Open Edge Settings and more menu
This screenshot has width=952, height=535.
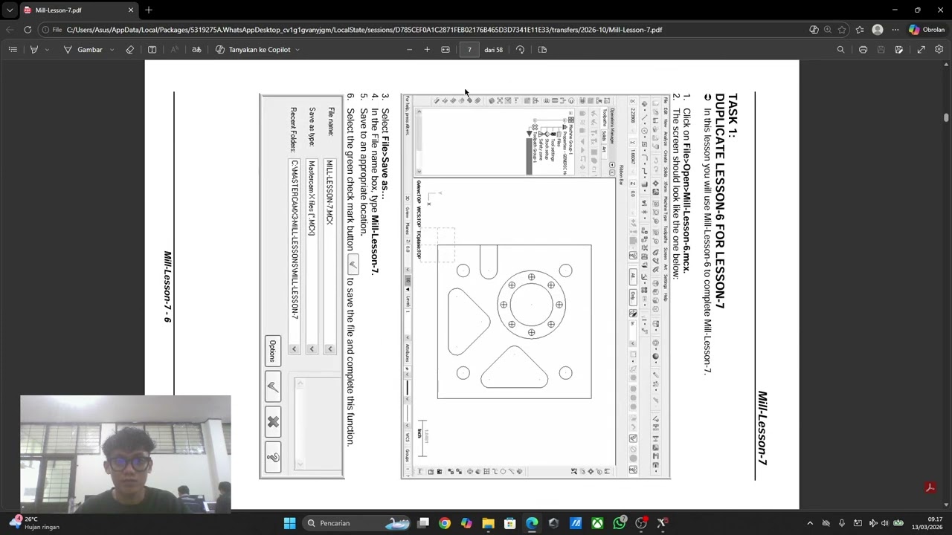[x=895, y=30]
